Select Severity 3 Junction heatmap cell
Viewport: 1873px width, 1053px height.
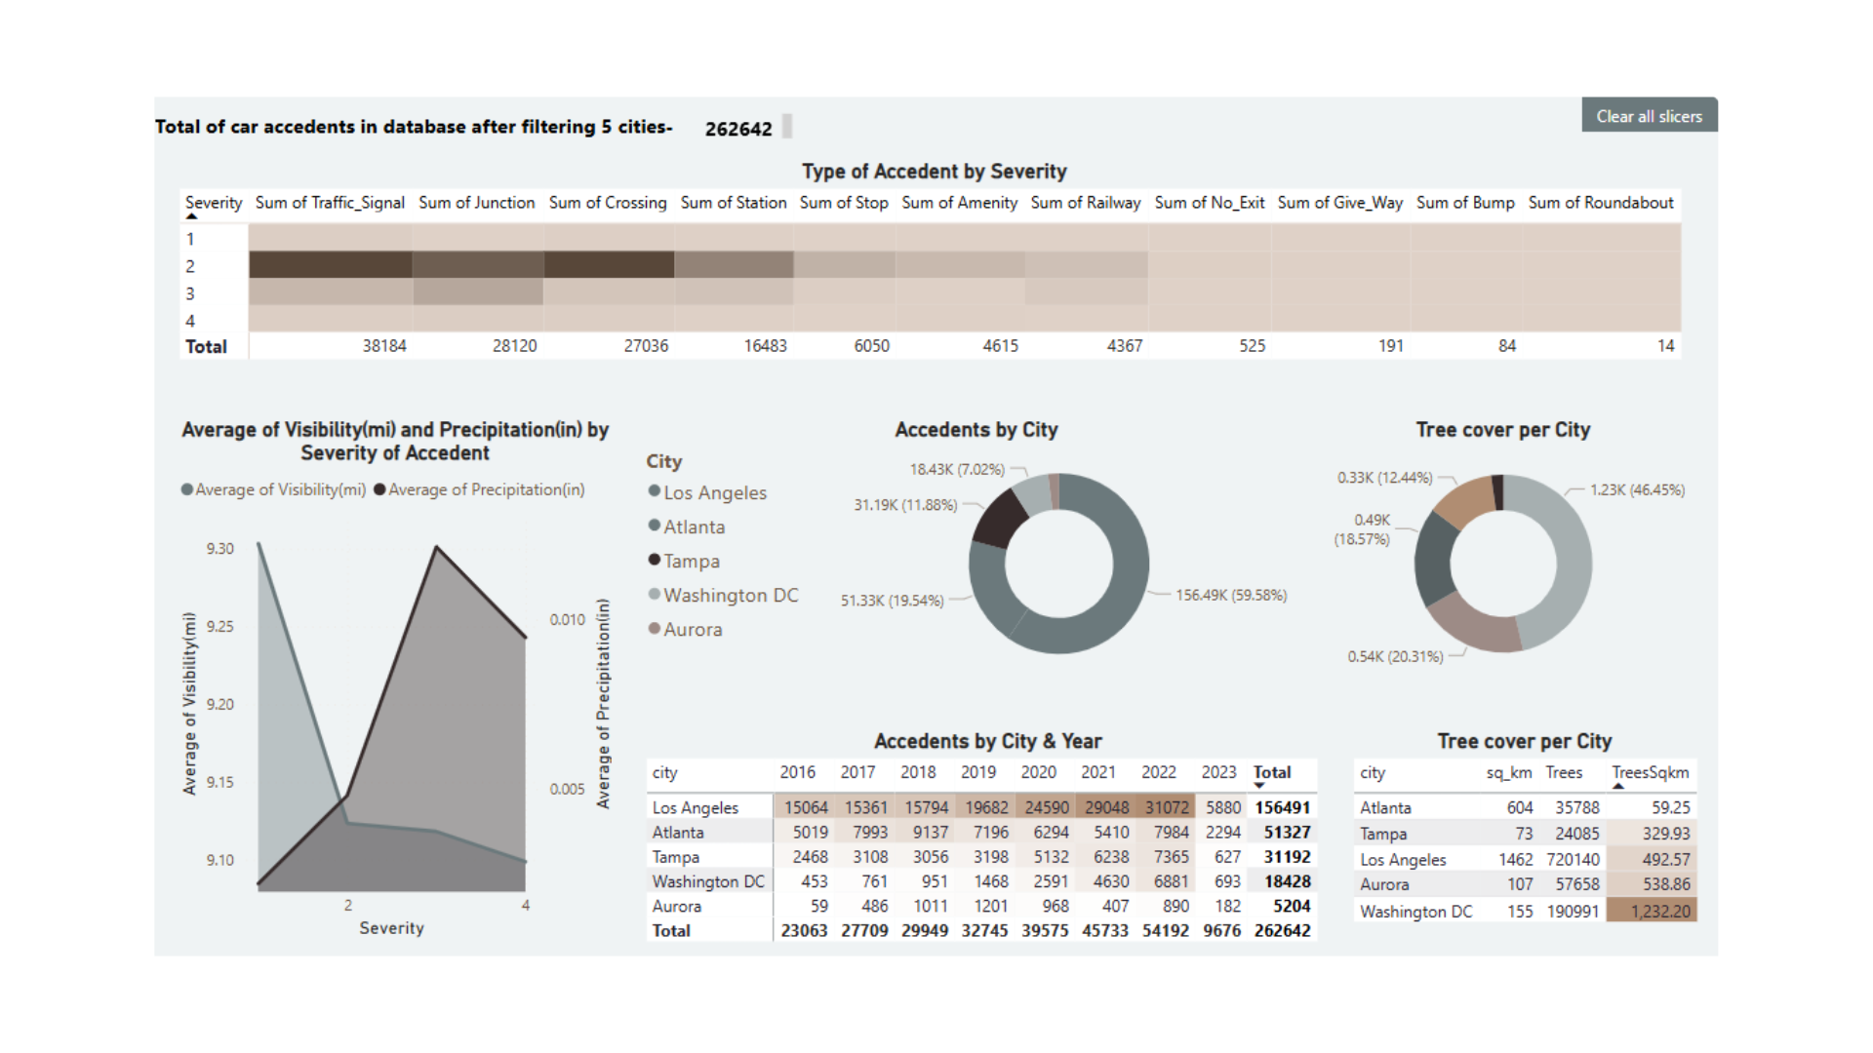477,292
